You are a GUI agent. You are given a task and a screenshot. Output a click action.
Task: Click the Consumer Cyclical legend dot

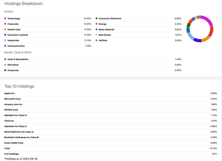coord(5,35)
